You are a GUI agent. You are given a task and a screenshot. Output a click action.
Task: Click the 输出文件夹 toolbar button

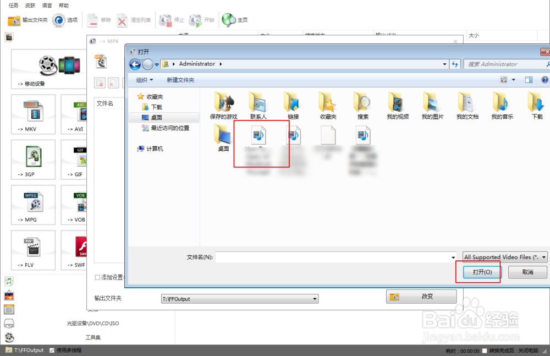[x=28, y=20]
